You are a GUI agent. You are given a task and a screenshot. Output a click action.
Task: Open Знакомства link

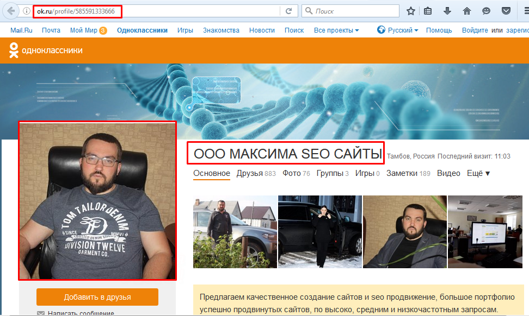(221, 30)
